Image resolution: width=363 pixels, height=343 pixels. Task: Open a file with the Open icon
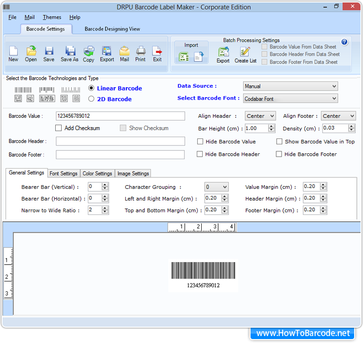[31, 51]
